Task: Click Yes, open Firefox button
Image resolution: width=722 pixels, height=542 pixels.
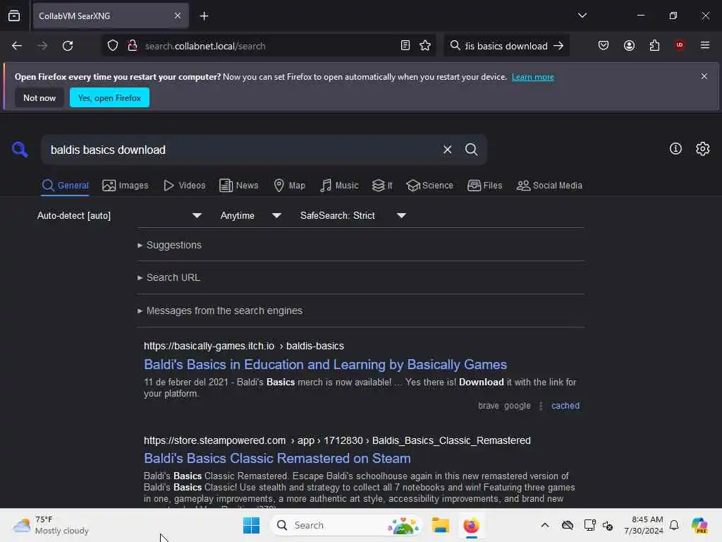Action: pos(109,97)
